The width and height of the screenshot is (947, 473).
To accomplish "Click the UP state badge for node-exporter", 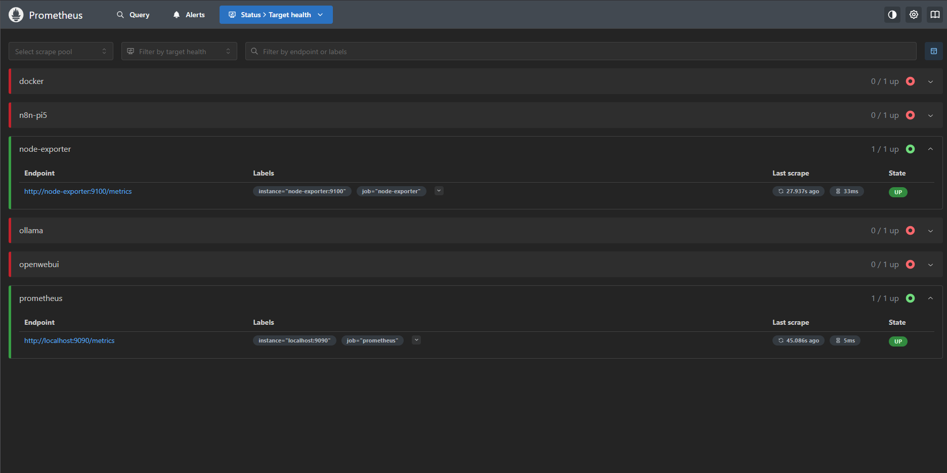I will [x=898, y=192].
